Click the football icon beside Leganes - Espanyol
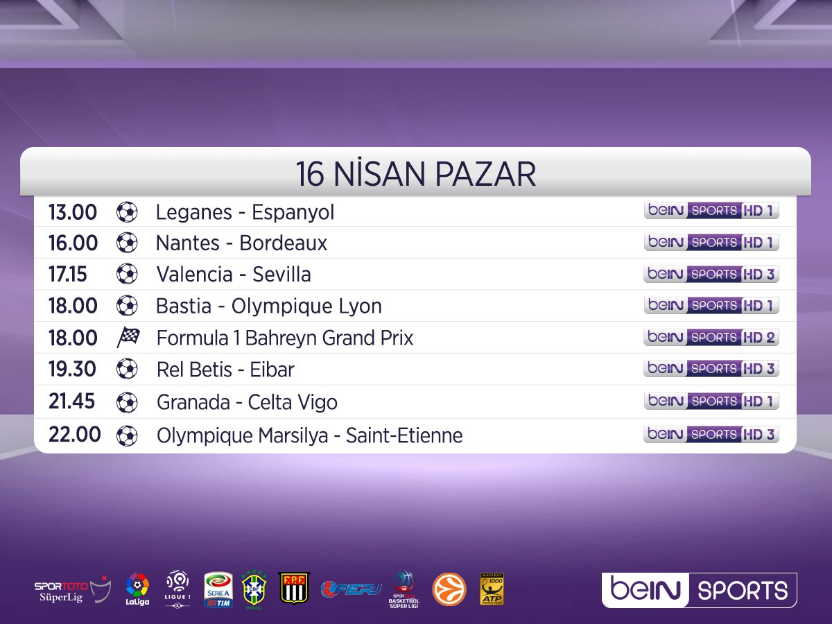This screenshot has height=624, width=832. coord(127,212)
